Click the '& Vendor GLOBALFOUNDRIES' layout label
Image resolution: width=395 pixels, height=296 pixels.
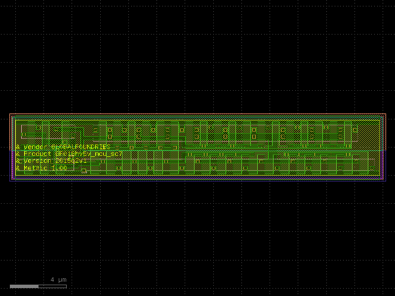63,147
